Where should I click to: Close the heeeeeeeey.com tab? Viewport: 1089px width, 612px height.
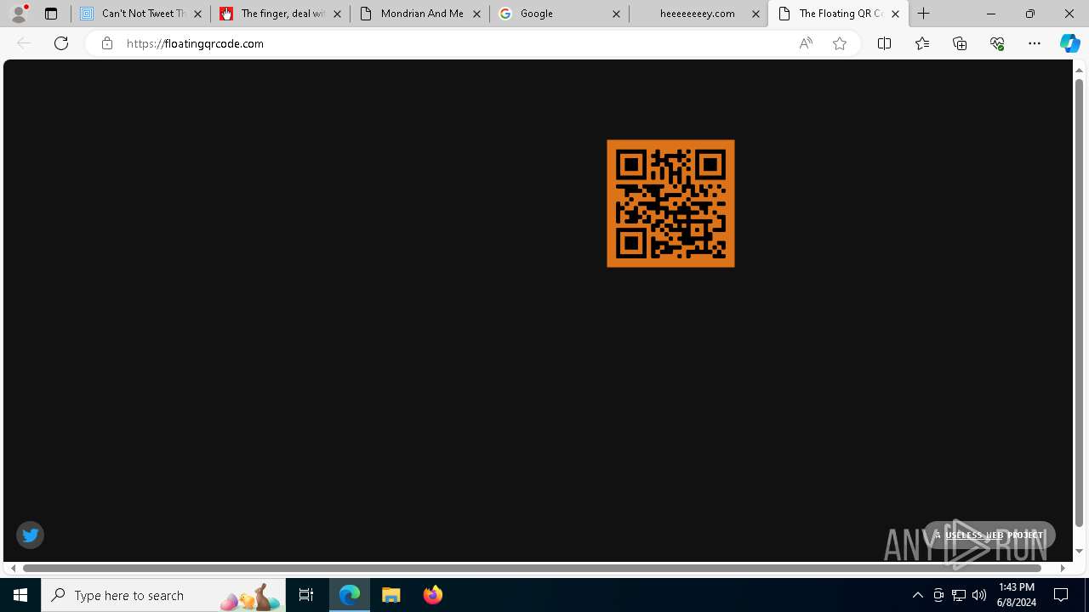coord(755,14)
